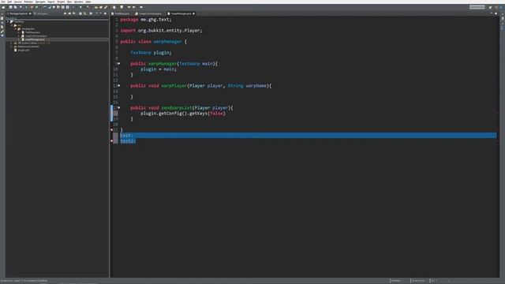This screenshot has width=505, height=284.
Task: Fold the sendWarpList method at line 17
Action: click(x=119, y=107)
